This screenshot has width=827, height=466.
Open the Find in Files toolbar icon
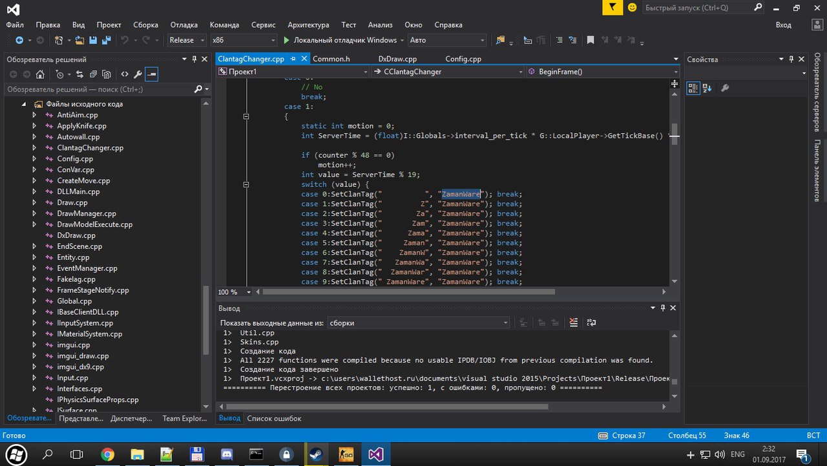500,40
